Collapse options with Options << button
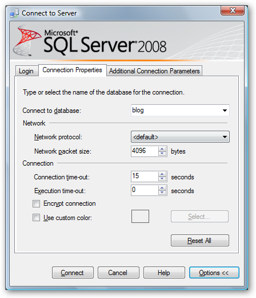The height and width of the screenshot is (298, 256). [x=214, y=273]
